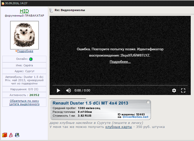Click 'Цитата выделенного' link
Viewport: 194px width, 141px height.
pos(24,104)
